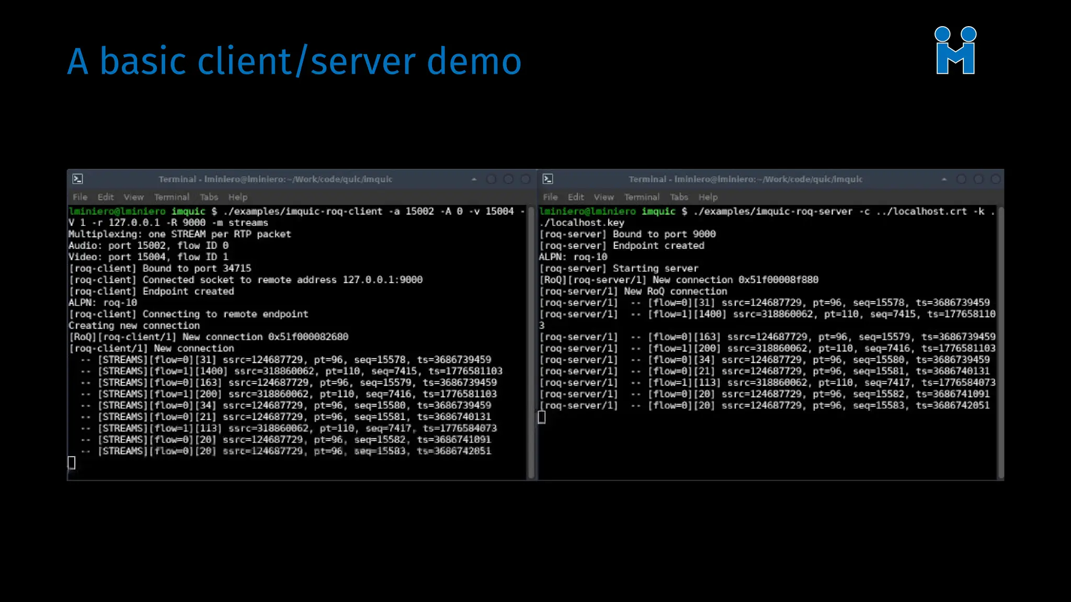
Task: Click the STREAMS line with seq=15583
Action: pos(286,451)
